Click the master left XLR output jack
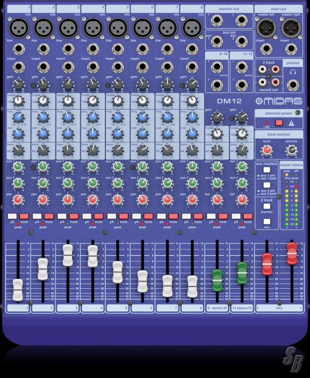The height and width of the screenshot is (378, 310). 266,28
